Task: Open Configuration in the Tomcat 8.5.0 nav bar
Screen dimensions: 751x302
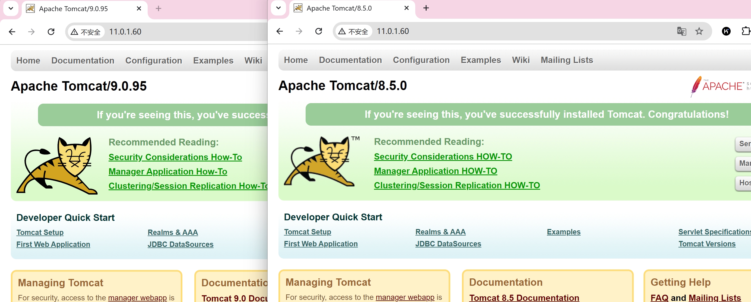Action: (x=421, y=60)
